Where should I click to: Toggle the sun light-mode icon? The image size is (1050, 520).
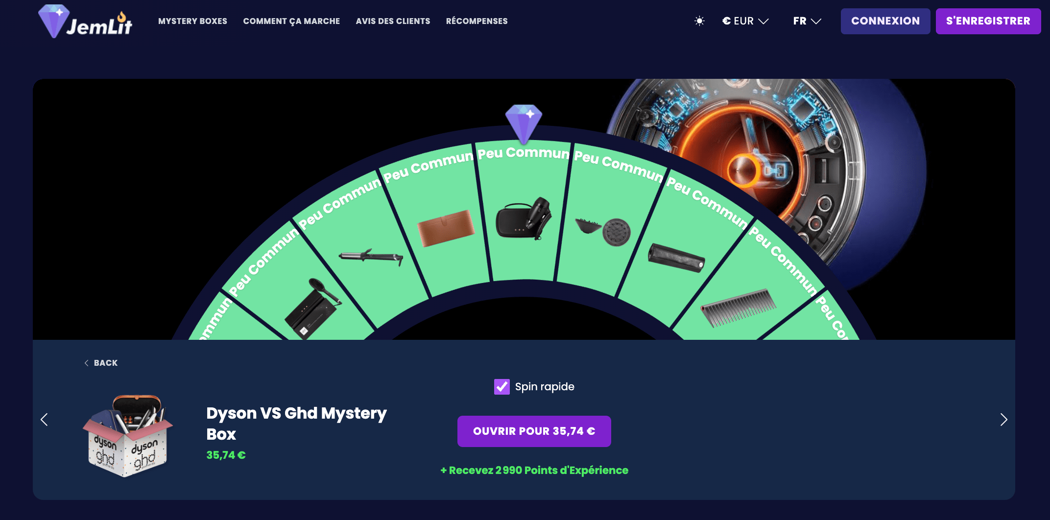pos(699,21)
